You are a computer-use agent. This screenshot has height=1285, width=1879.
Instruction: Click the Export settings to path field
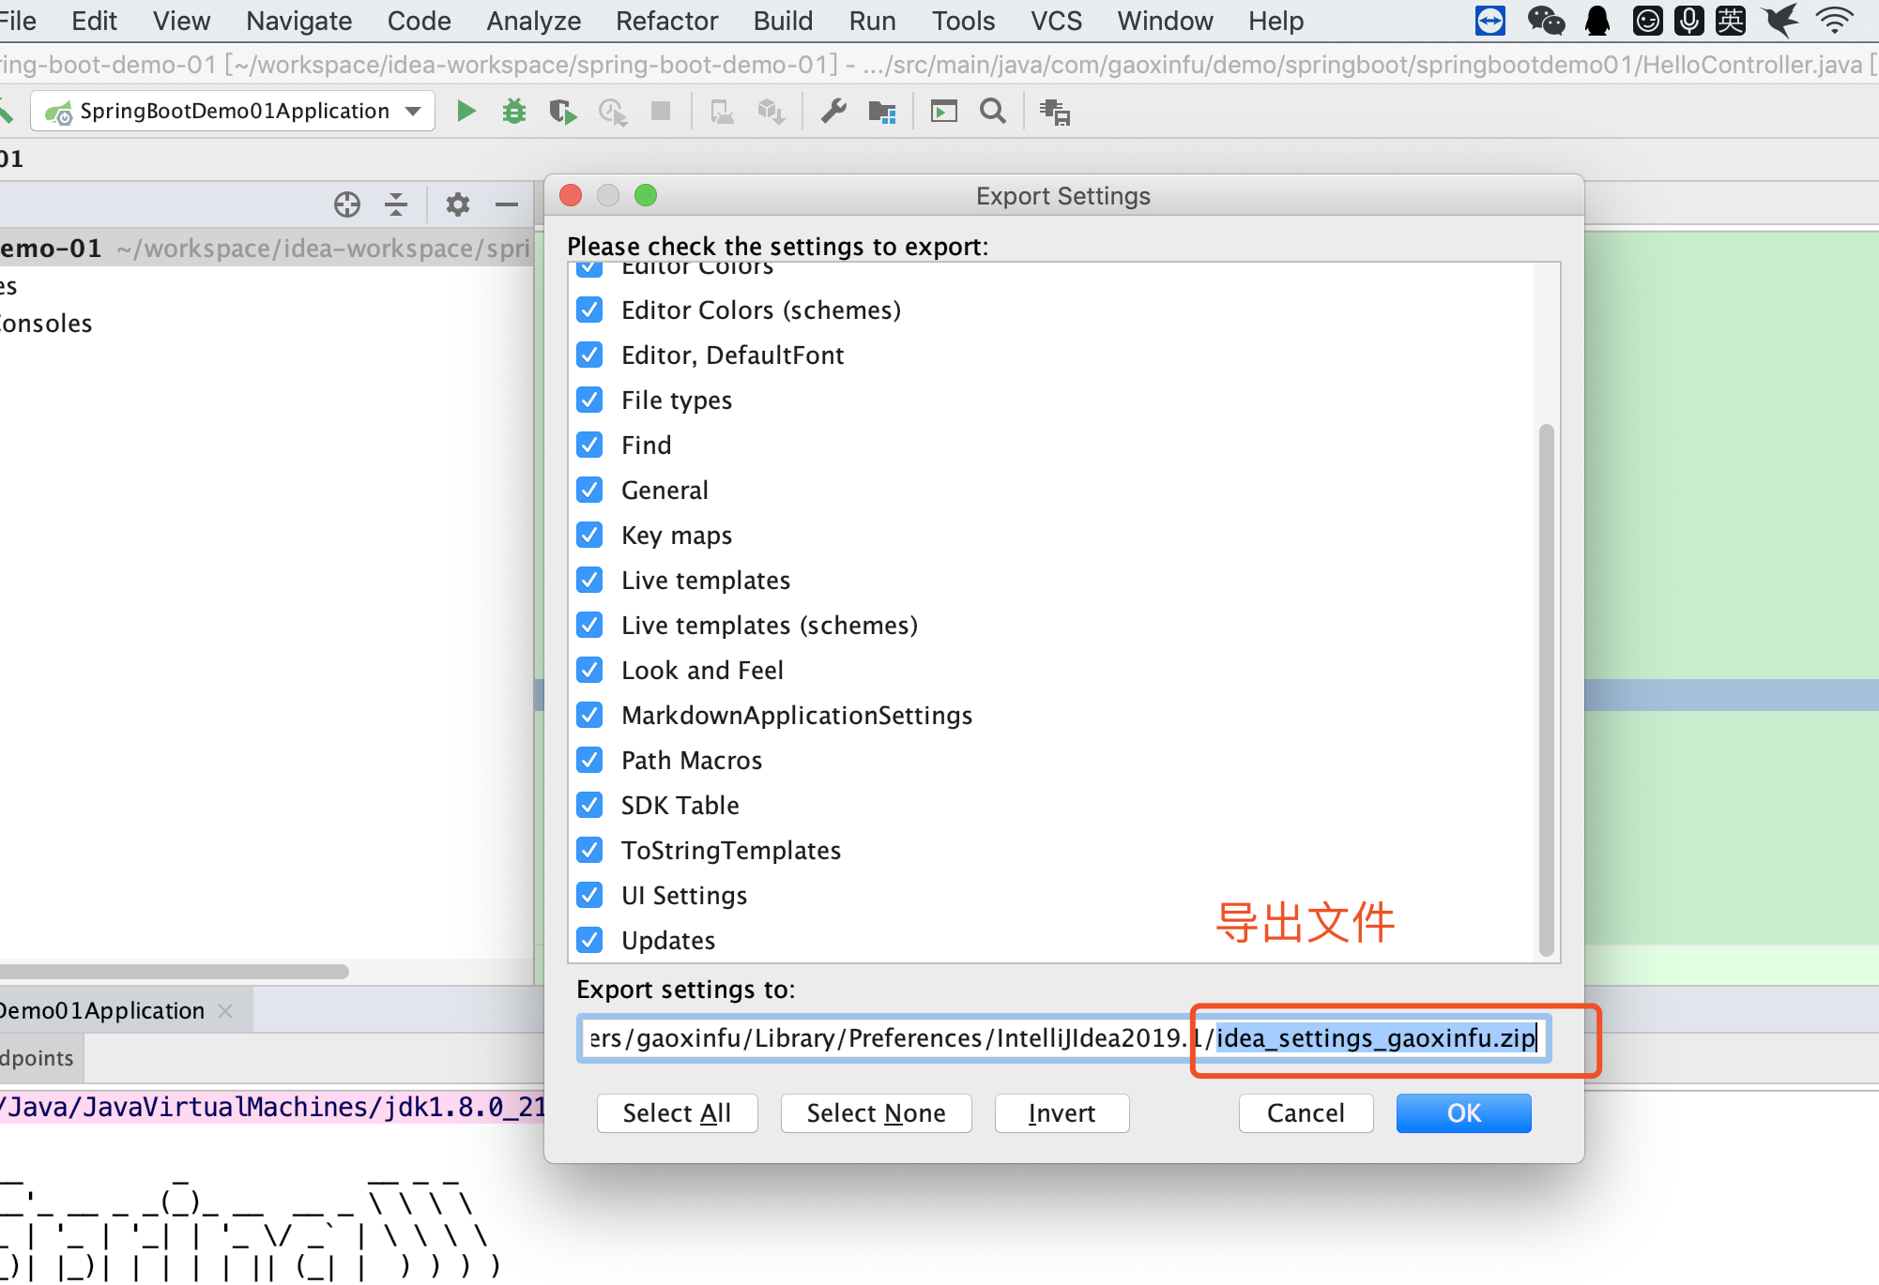click(x=1063, y=1038)
